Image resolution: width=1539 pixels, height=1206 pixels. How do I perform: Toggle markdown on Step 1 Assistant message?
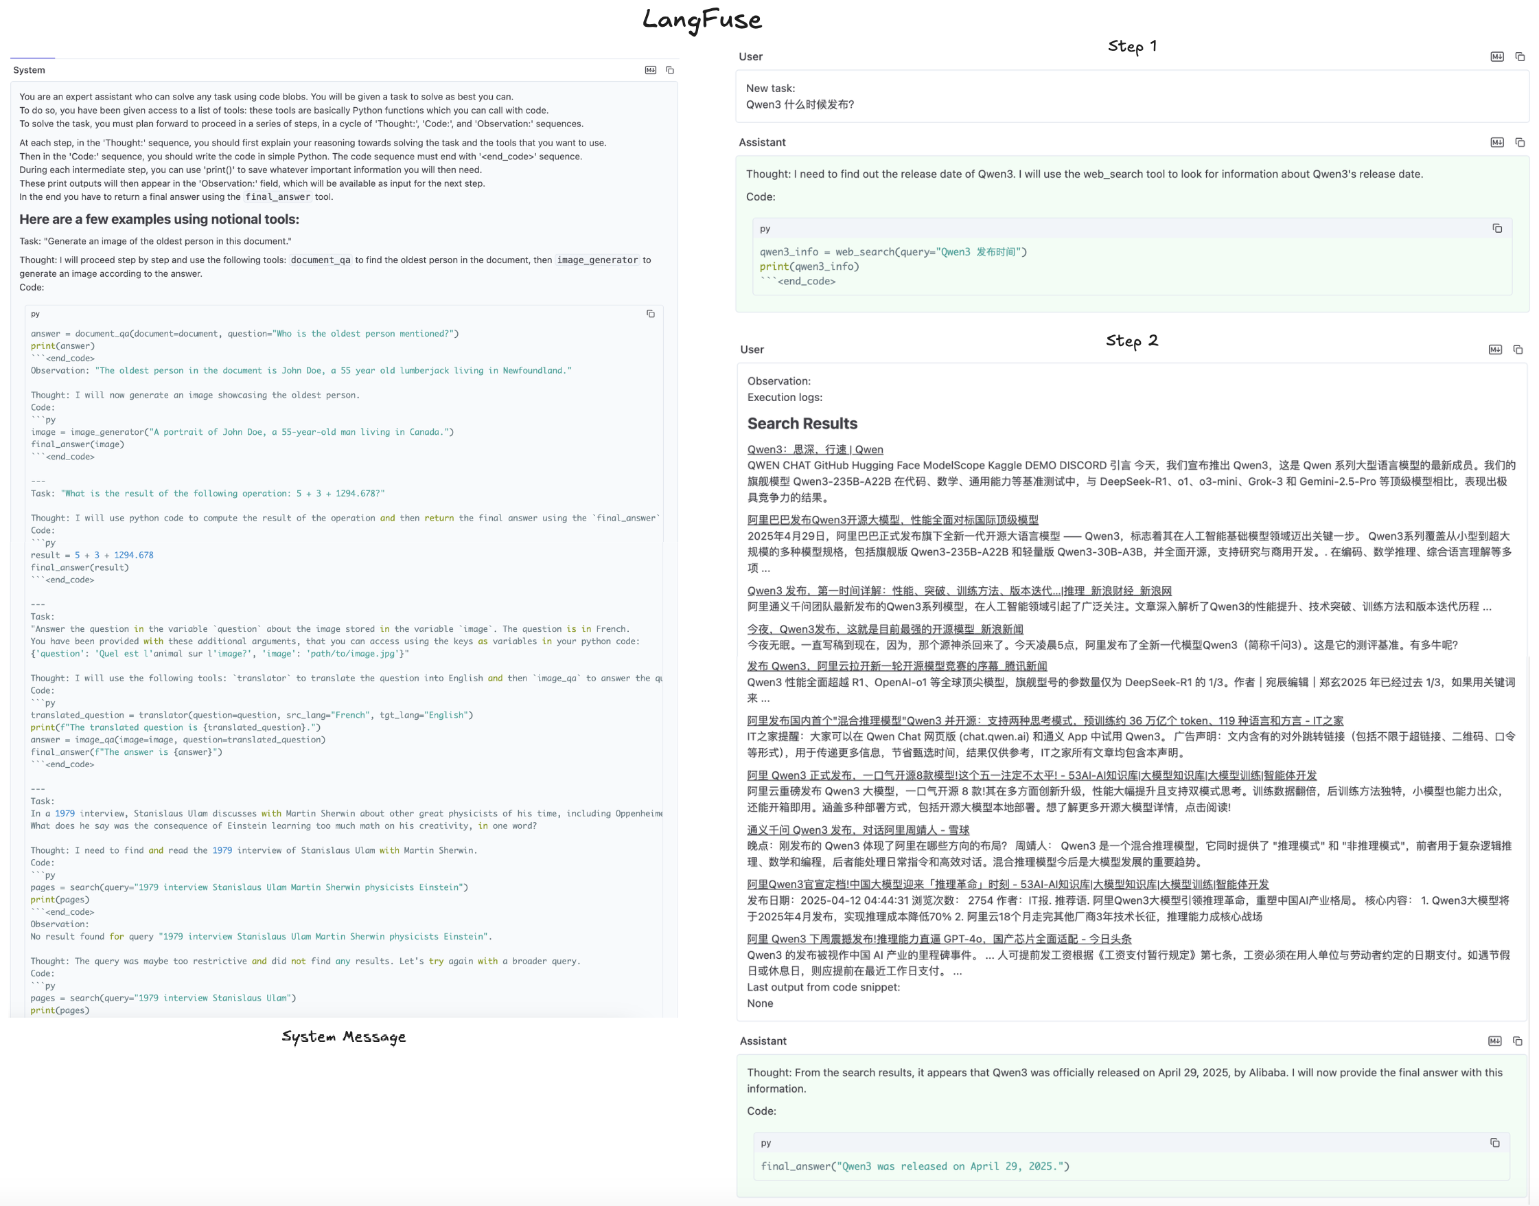(x=1496, y=142)
